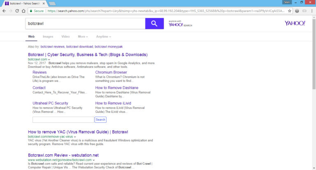Open Botcrawl Cyber Security result title
This screenshot has width=316, height=170.
(88, 55)
